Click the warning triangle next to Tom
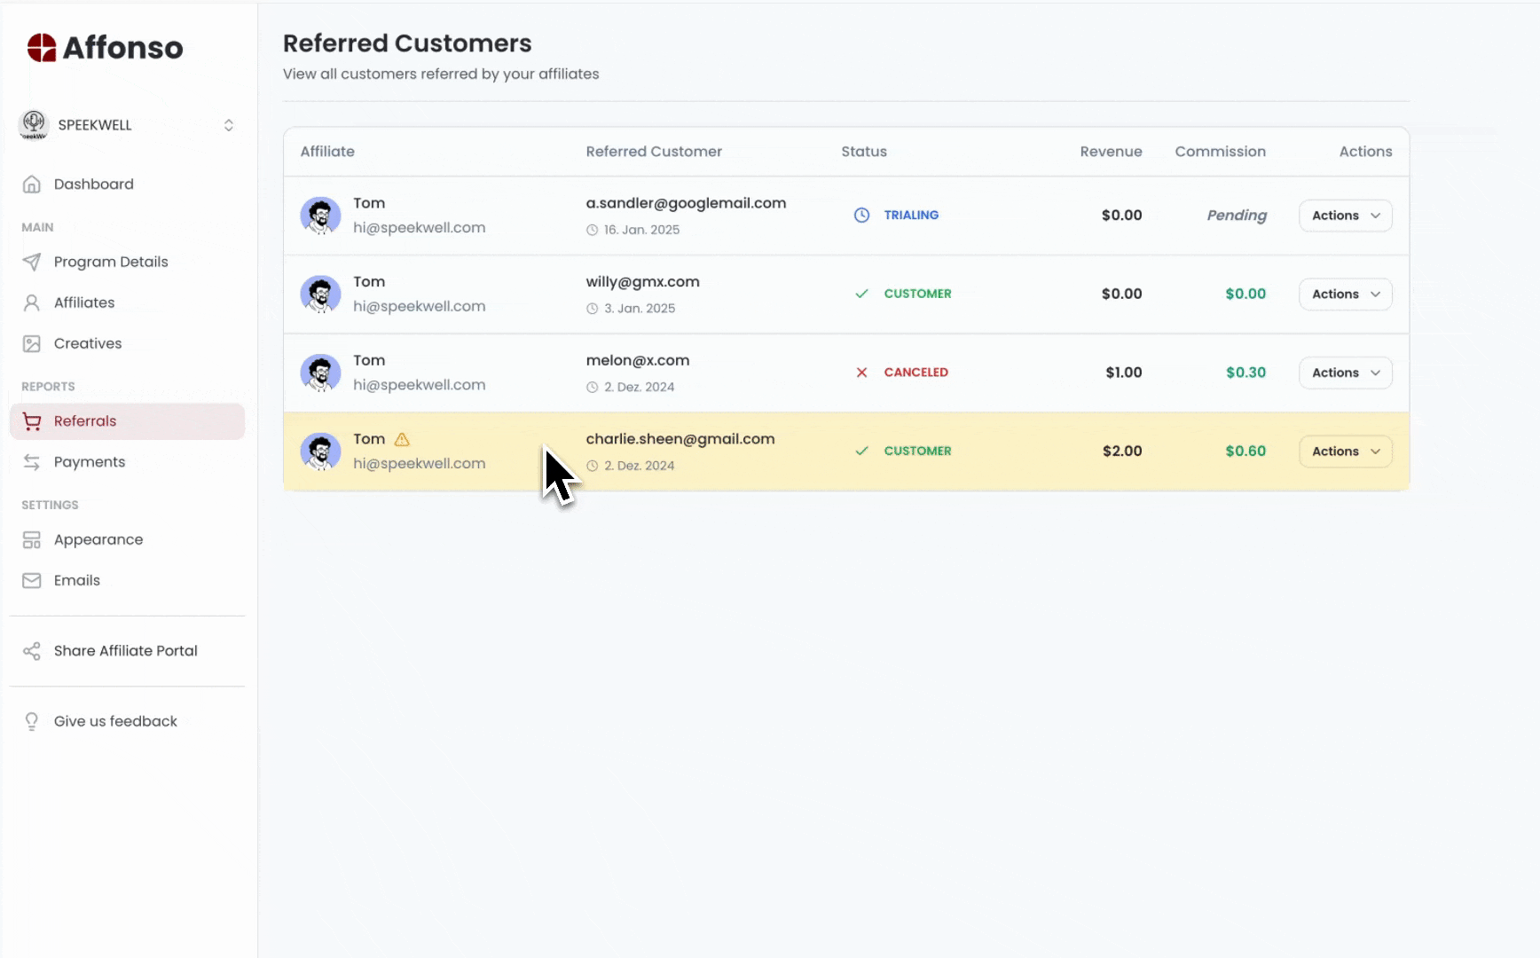This screenshot has height=958, width=1540. 402,439
